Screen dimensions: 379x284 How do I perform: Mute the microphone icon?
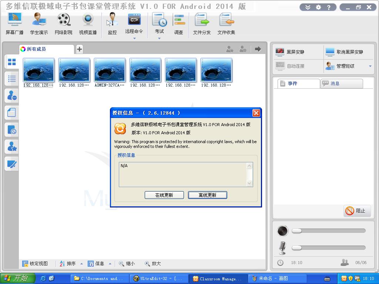click(282, 248)
